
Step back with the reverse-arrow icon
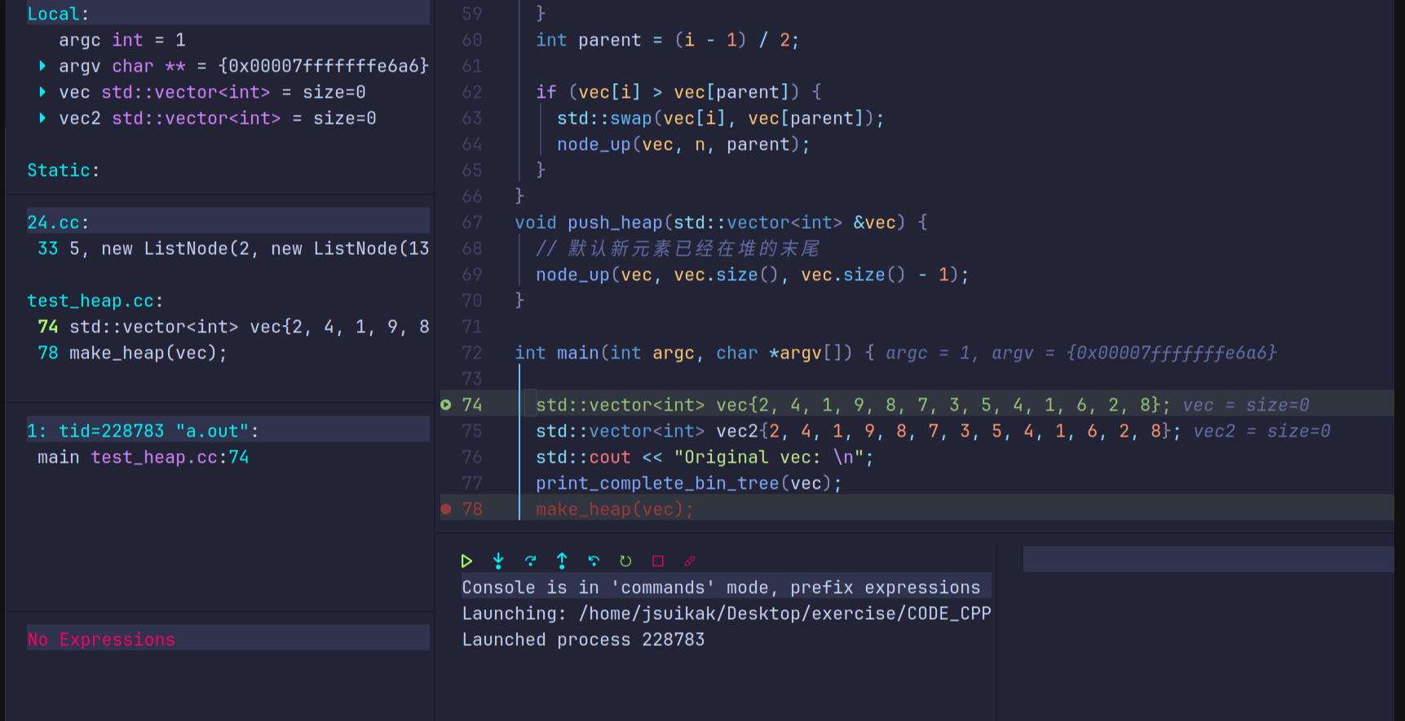tap(594, 561)
